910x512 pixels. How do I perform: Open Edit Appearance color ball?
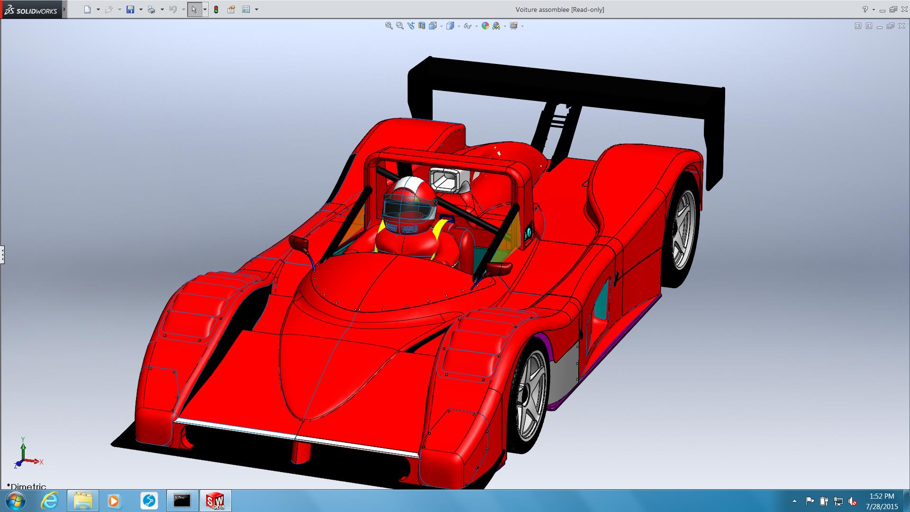[485, 26]
